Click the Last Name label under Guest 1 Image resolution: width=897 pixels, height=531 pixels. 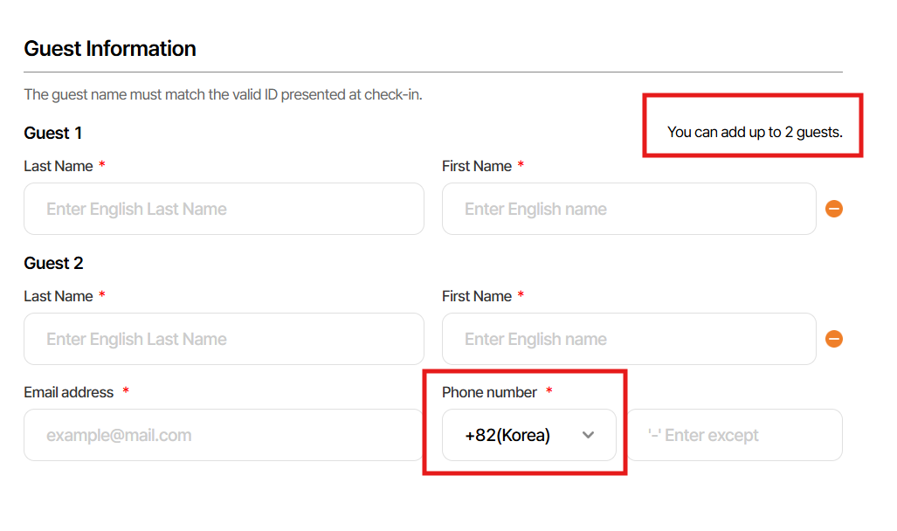coord(58,166)
